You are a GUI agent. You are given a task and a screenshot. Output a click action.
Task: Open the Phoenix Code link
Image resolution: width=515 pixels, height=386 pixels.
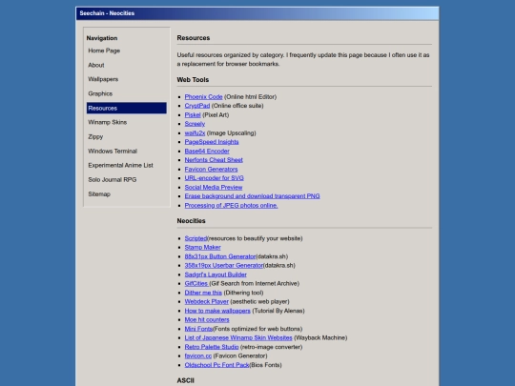(x=203, y=97)
